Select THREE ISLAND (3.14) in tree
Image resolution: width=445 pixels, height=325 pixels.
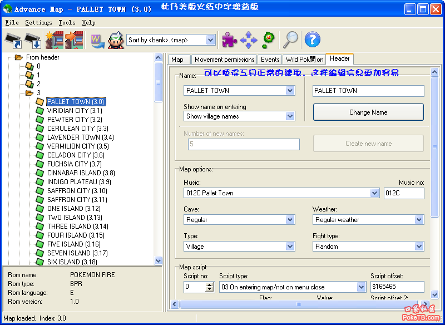(x=78, y=226)
